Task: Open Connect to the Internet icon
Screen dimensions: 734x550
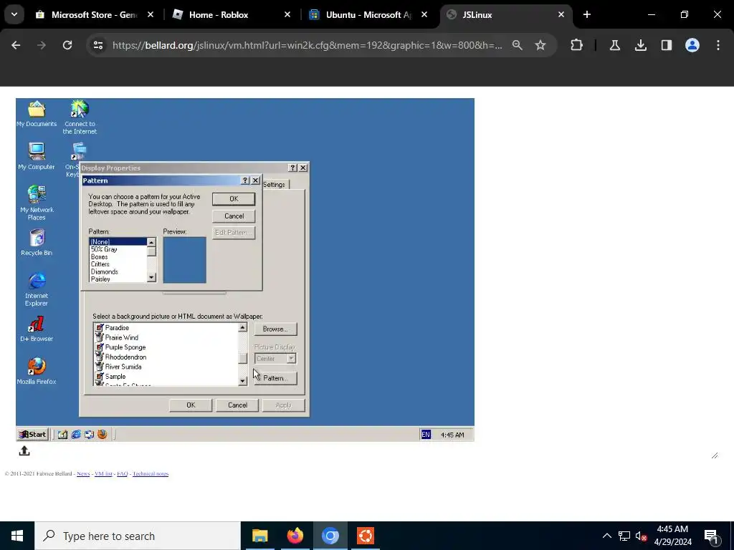Action: point(80,117)
